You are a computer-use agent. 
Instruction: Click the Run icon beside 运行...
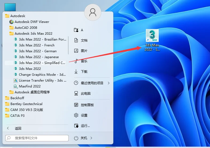click(76, 126)
